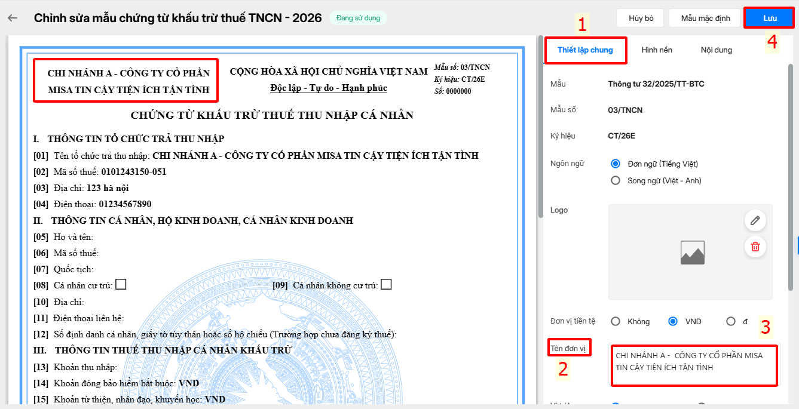Click the [11] Điện thoại liên hệ line
This screenshot has height=409, width=799.
pyautogui.click(x=79, y=318)
